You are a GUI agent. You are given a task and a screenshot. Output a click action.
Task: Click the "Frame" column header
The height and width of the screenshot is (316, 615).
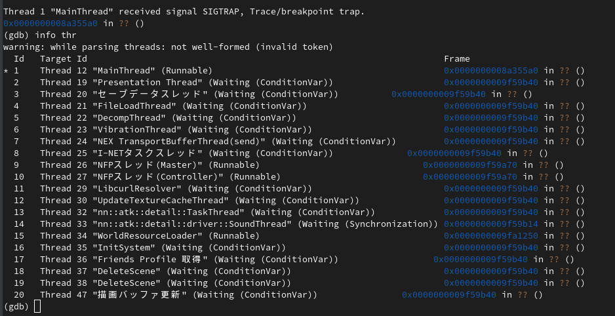(457, 59)
